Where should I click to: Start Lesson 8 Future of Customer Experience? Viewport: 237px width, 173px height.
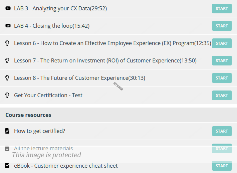point(222,78)
